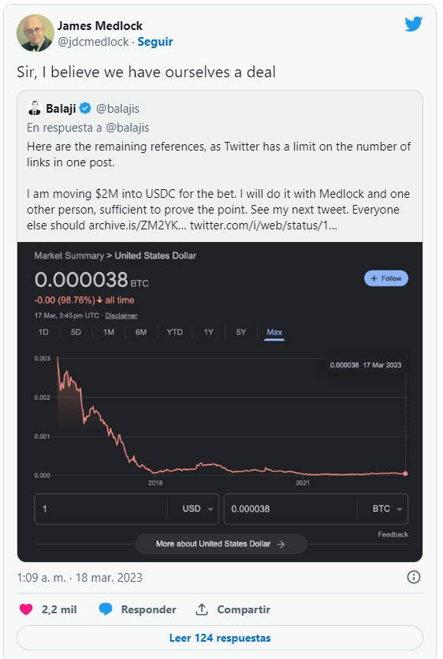
Task: Open the tweet info circle icon
Action: (x=414, y=577)
